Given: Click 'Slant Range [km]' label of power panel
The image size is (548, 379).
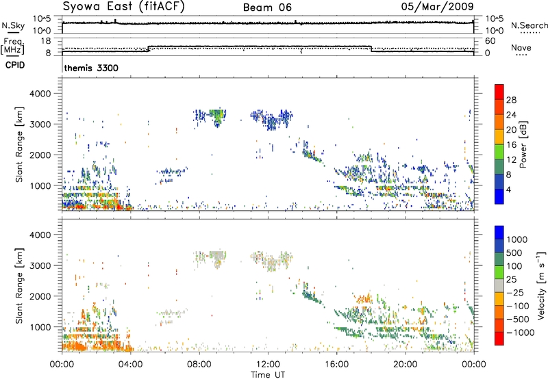Looking at the screenshot, I should pyautogui.click(x=19, y=144).
